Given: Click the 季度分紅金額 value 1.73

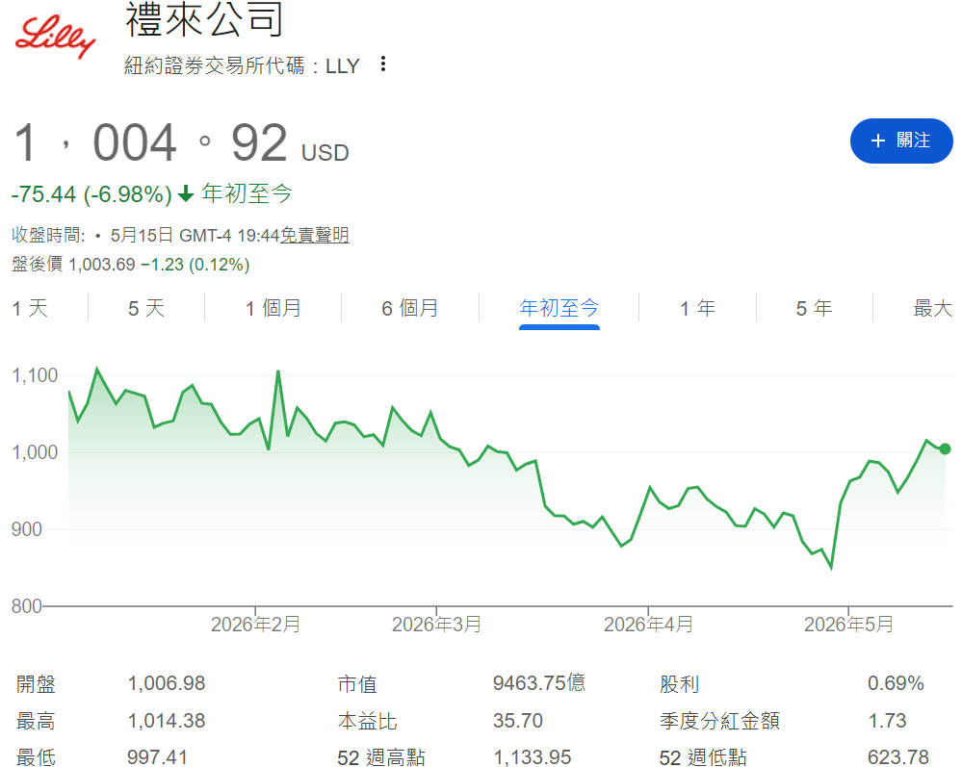Looking at the screenshot, I should click(887, 721).
